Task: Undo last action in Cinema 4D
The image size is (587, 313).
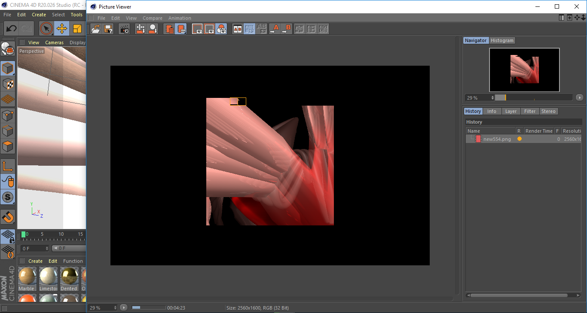Action: pyautogui.click(x=11, y=29)
